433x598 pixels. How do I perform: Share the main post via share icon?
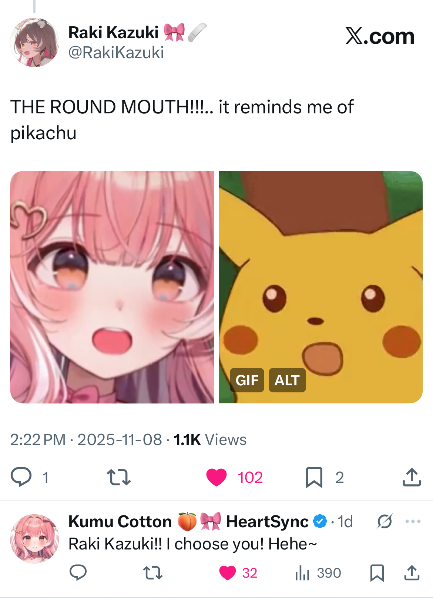coord(412,477)
